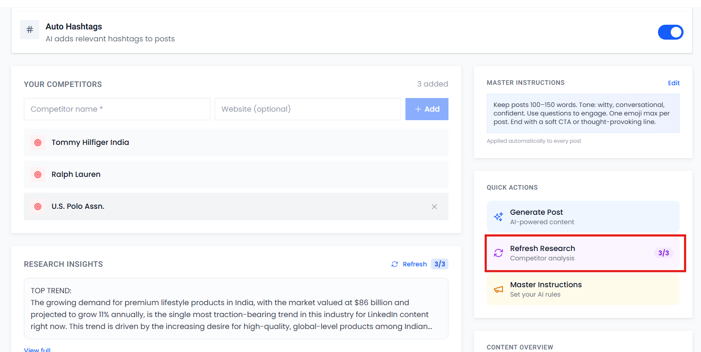Toggle the Auto Hashtags switch off
This screenshot has height=352, width=701.
click(670, 32)
